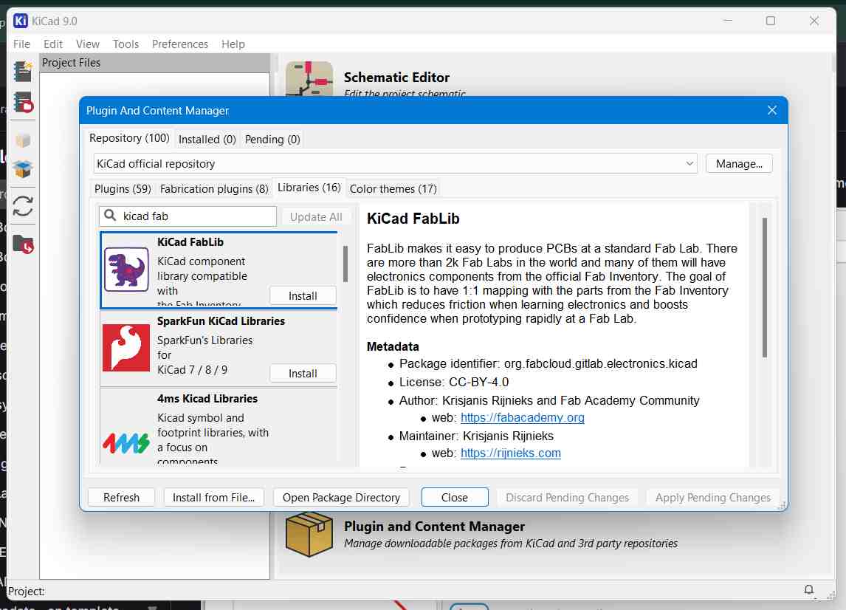Select the KiCad FabLib list entry title
Image resolution: width=846 pixels, height=610 pixels.
[x=190, y=241]
